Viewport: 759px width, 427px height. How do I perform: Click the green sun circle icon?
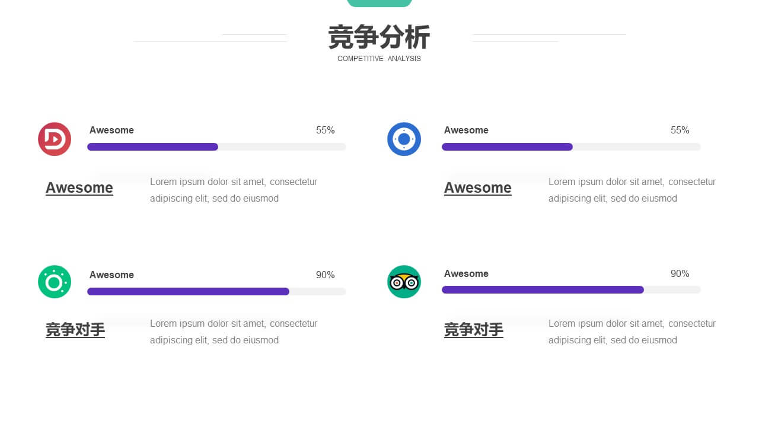click(55, 282)
